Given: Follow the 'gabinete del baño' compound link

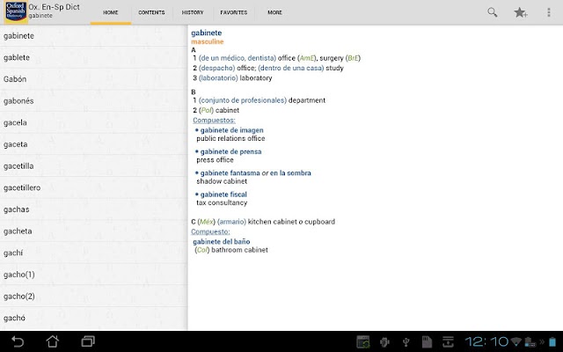Looking at the screenshot, I should pos(221,242).
